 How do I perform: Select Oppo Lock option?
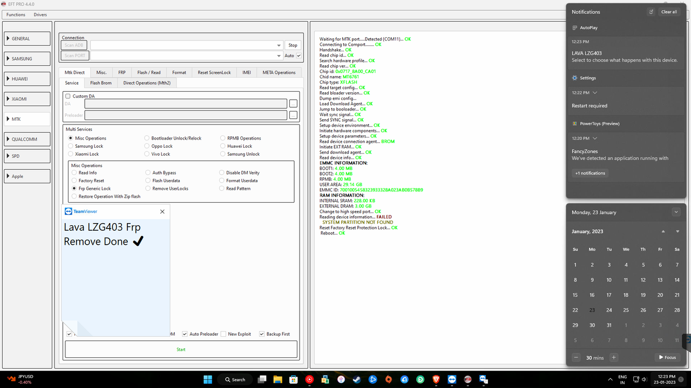(147, 146)
